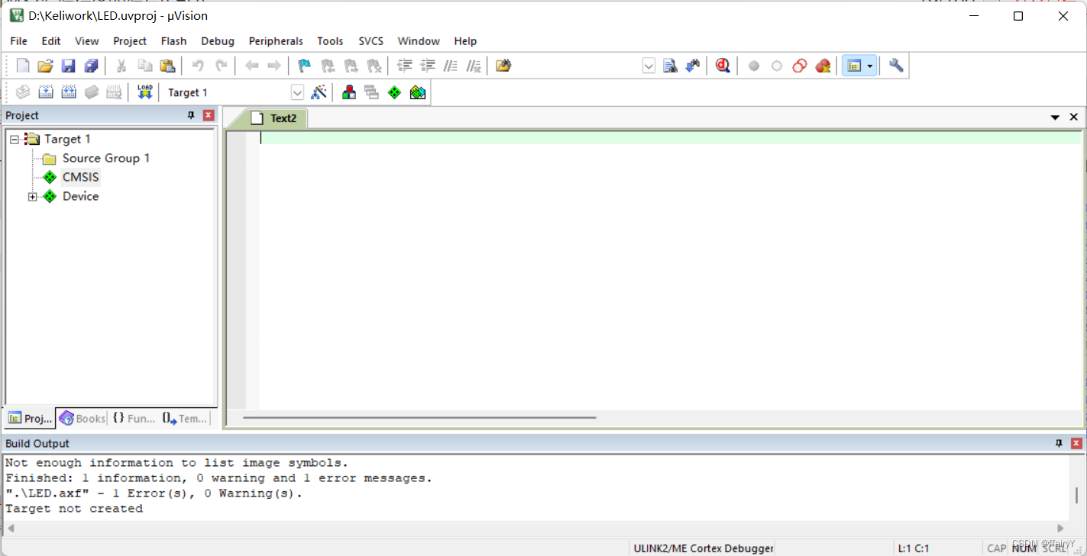The image size is (1087, 556).
Task: Open the find text combo box dropdown
Action: [x=649, y=66]
